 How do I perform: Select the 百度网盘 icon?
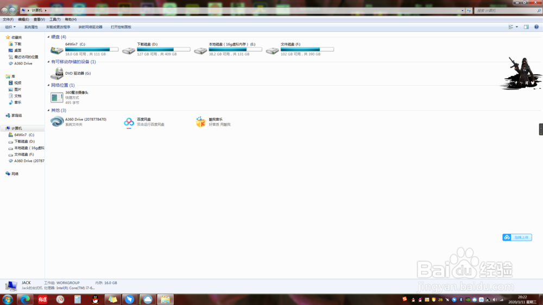point(129,122)
